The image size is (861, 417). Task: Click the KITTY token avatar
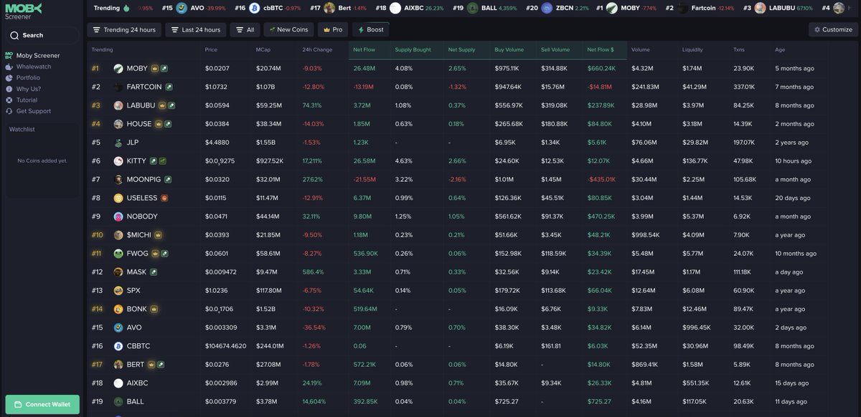(118, 161)
